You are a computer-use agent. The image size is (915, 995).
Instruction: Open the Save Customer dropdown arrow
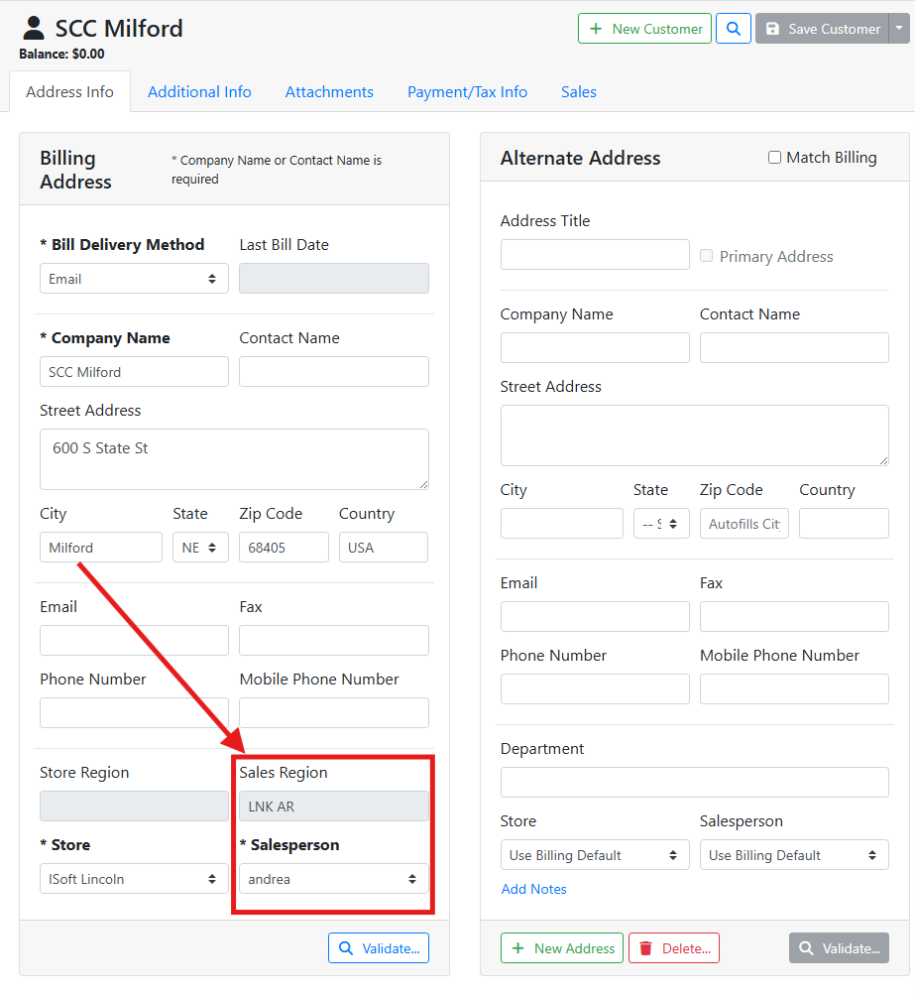(899, 29)
